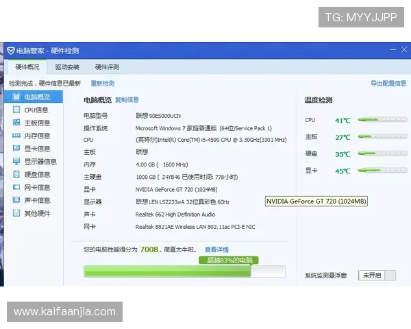Click the CPU temperature bar
Image resolution: width=411 pixels, height=329 pixels.
pos(382,120)
